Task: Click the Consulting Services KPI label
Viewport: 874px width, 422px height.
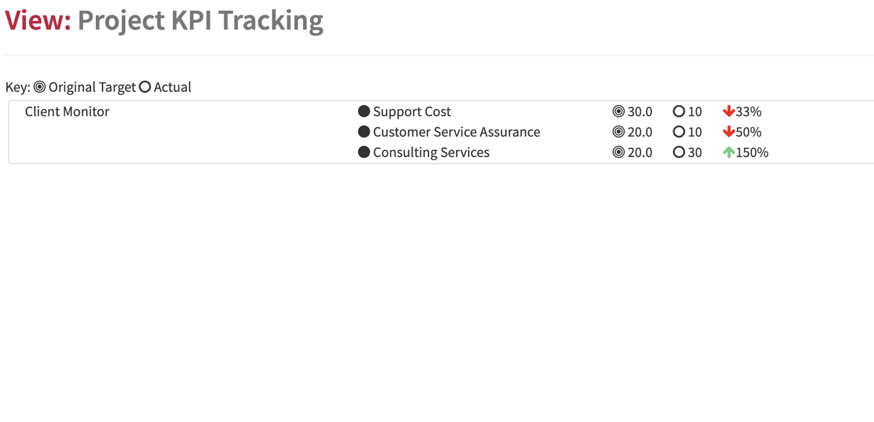Action: (x=432, y=152)
